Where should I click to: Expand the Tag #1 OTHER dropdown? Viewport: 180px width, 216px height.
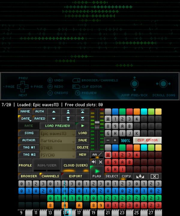click(x=58, y=148)
